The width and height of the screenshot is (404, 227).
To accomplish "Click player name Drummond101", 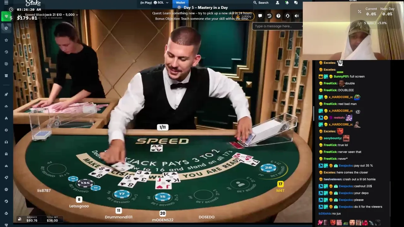I will [x=119, y=217].
